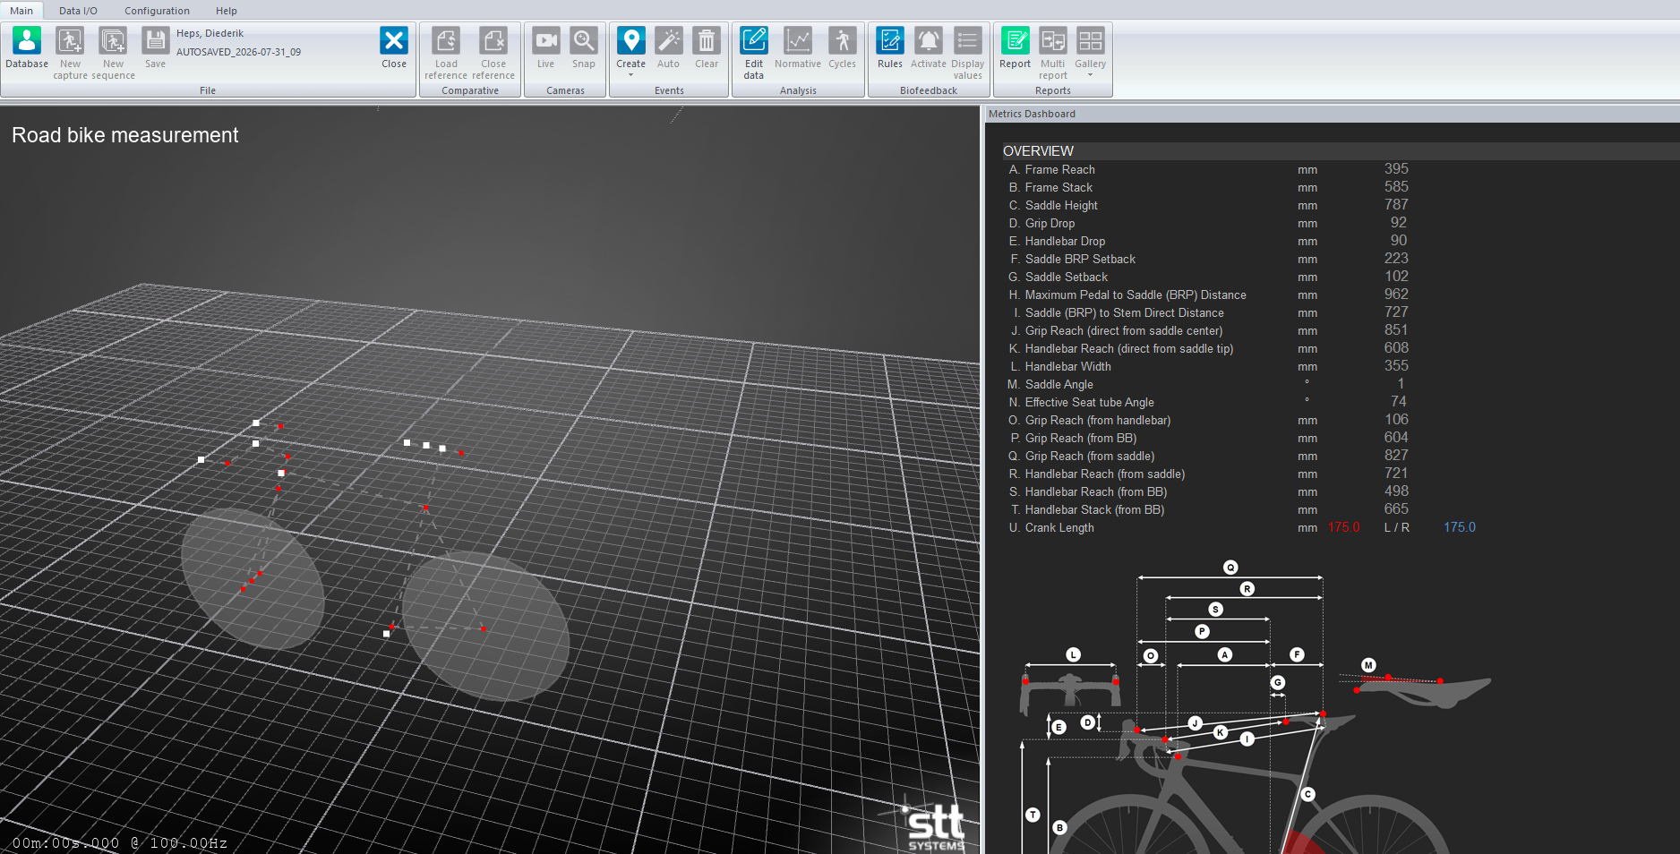Click the 'Saddle BRP Setback' row label
This screenshot has height=854, width=1680.
click(1080, 259)
